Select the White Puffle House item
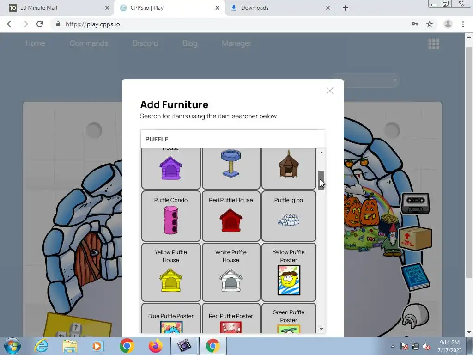This screenshot has width=473, height=355. click(231, 272)
